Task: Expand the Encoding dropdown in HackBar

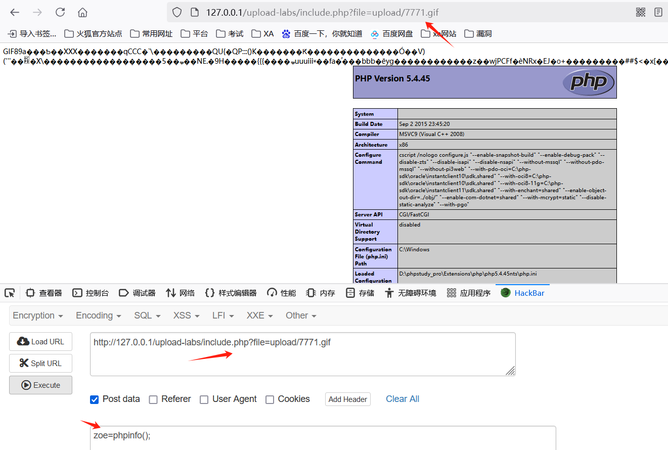Action: (x=99, y=316)
